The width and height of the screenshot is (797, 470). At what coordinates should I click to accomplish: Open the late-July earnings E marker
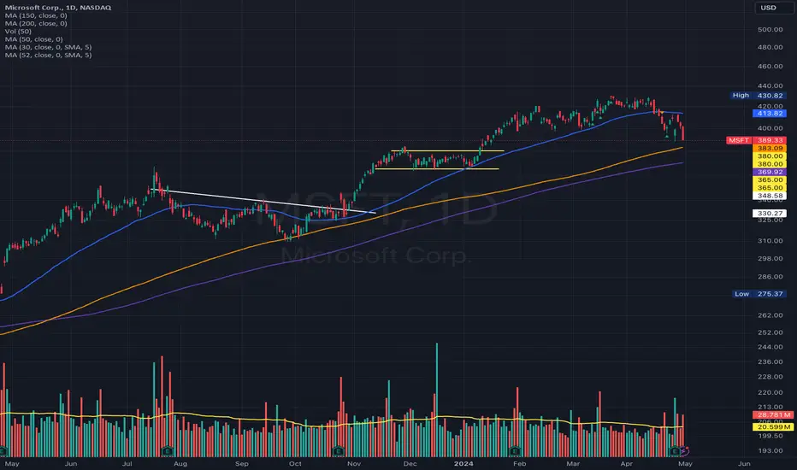168,451
